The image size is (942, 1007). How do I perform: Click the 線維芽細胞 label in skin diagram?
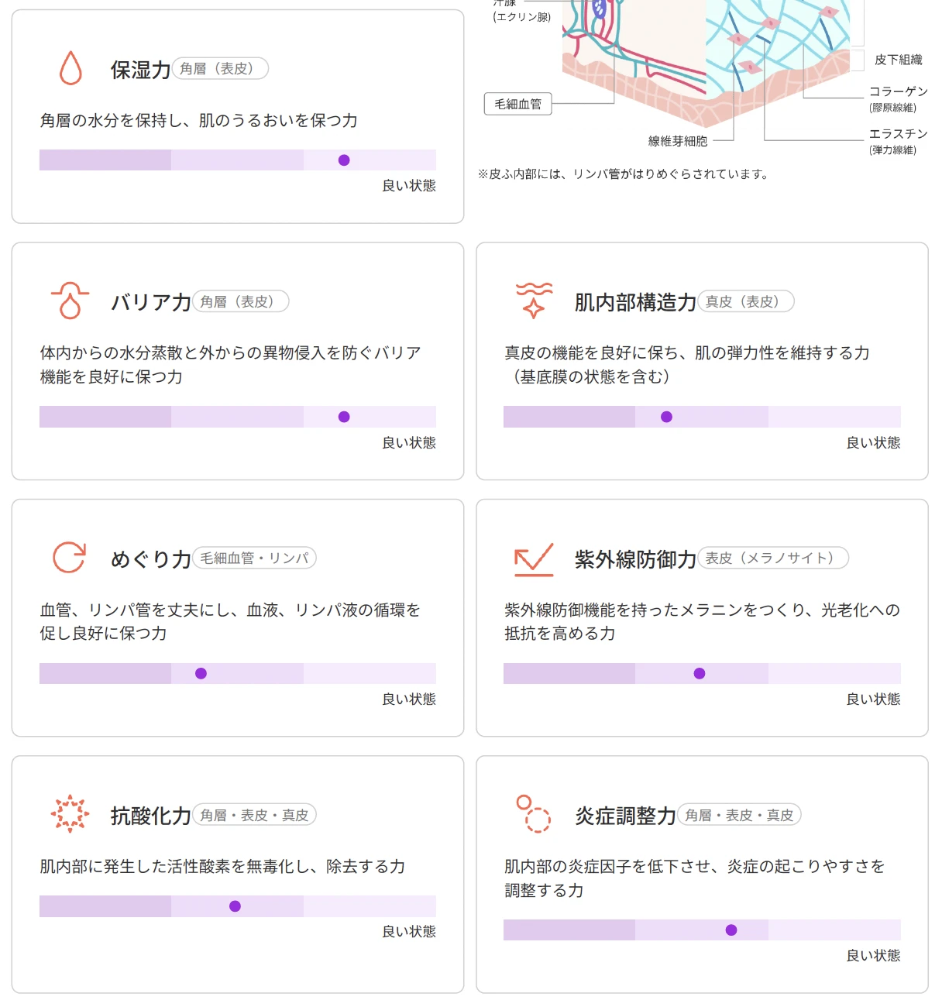(678, 141)
